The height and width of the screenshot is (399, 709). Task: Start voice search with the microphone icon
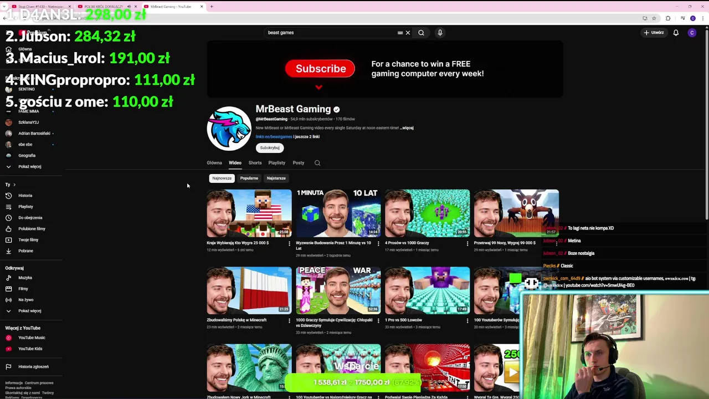(x=440, y=33)
